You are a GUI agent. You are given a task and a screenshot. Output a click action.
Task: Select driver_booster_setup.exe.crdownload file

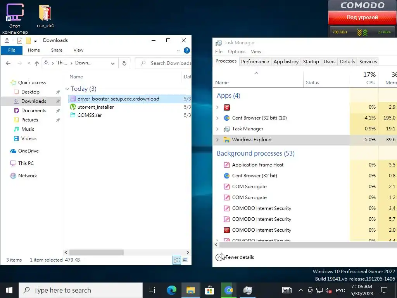pos(118,99)
